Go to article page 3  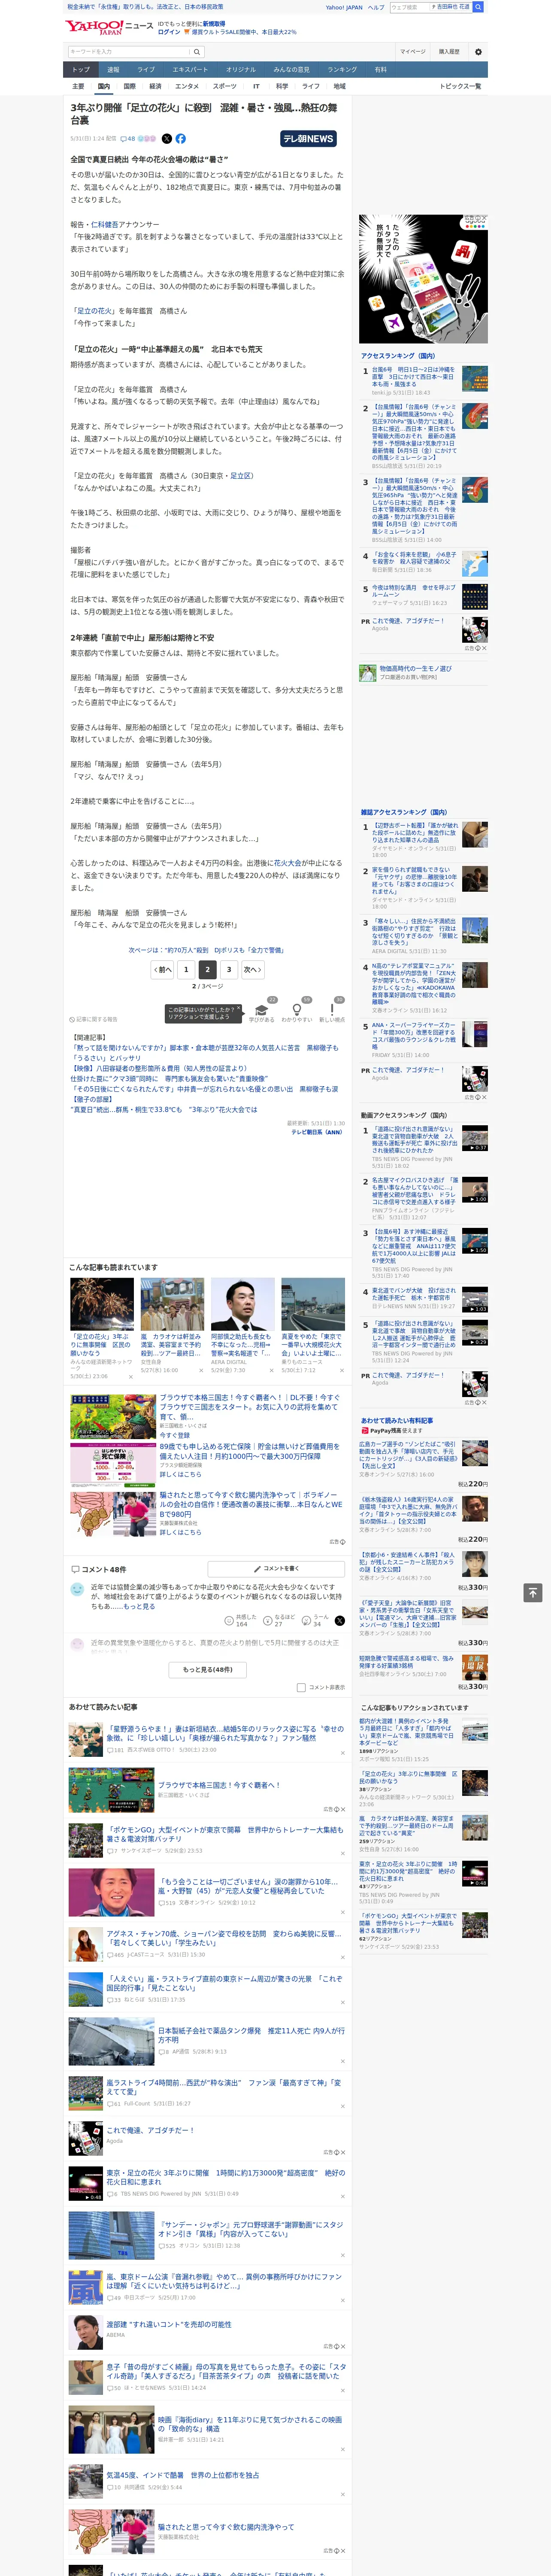point(229,969)
